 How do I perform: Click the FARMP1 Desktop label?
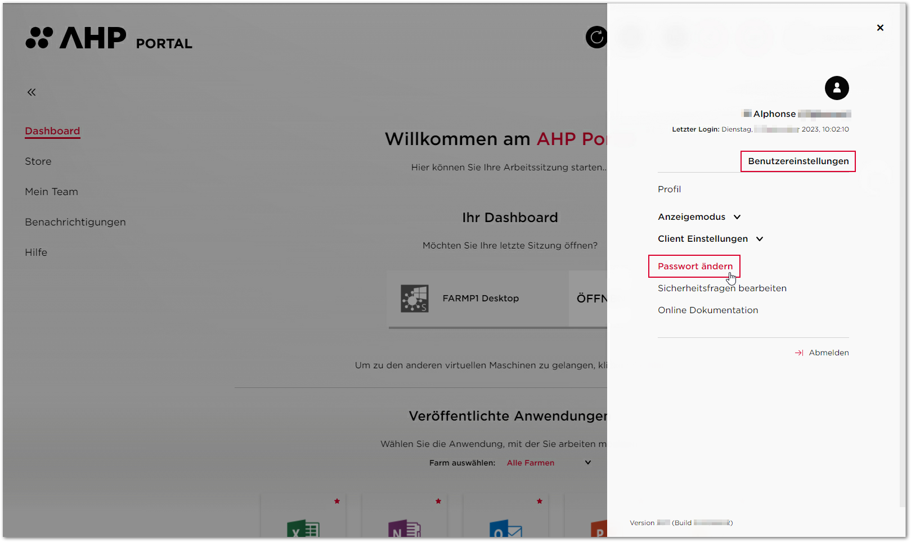[481, 299]
